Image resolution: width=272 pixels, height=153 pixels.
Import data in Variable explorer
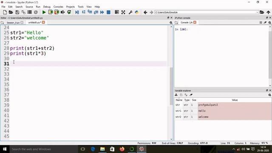click(x=176, y=95)
